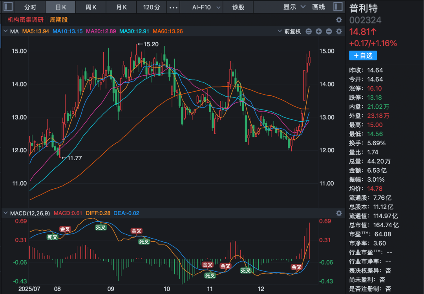Click the 机构密集调研 tag link
The height and width of the screenshot is (294, 424).
coord(26,20)
